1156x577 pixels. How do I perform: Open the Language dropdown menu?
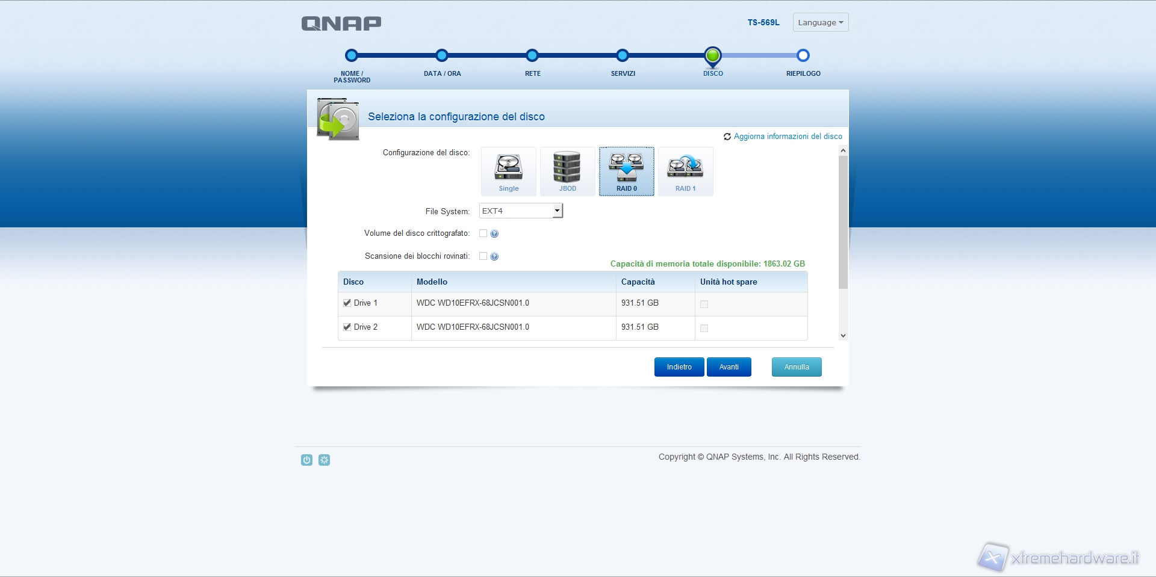pyautogui.click(x=820, y=23)
